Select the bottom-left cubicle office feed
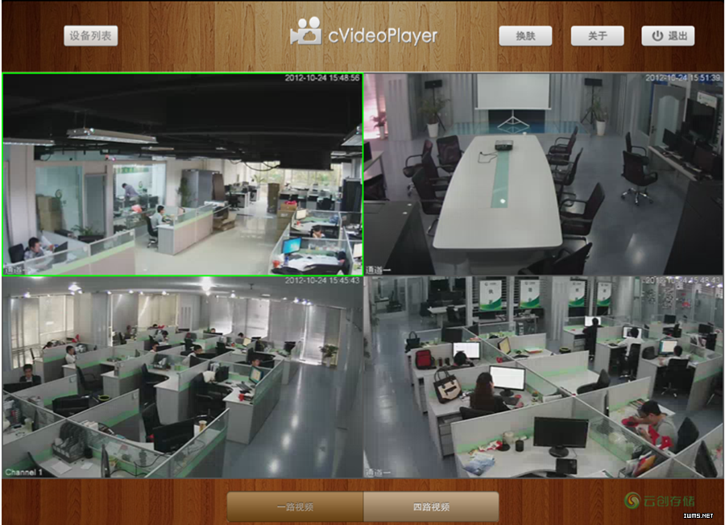 pyautogui.click(x=182, y=378)
